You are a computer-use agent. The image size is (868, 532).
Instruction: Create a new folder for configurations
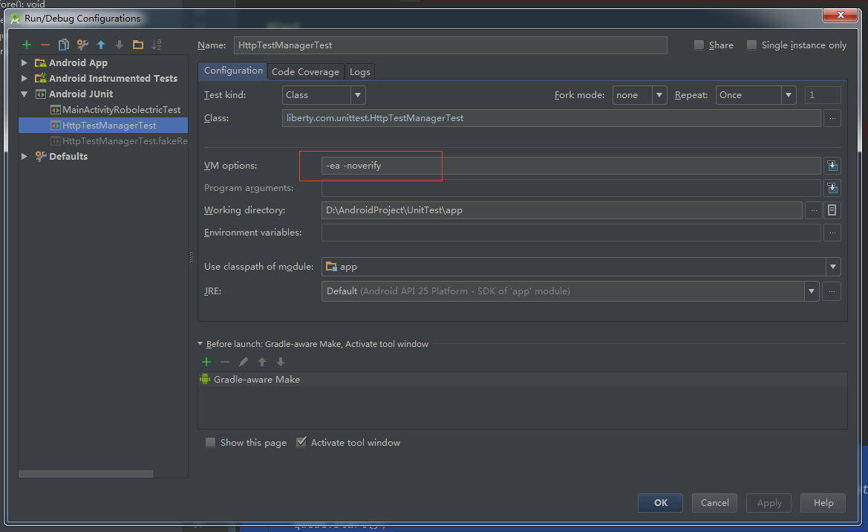138,45
